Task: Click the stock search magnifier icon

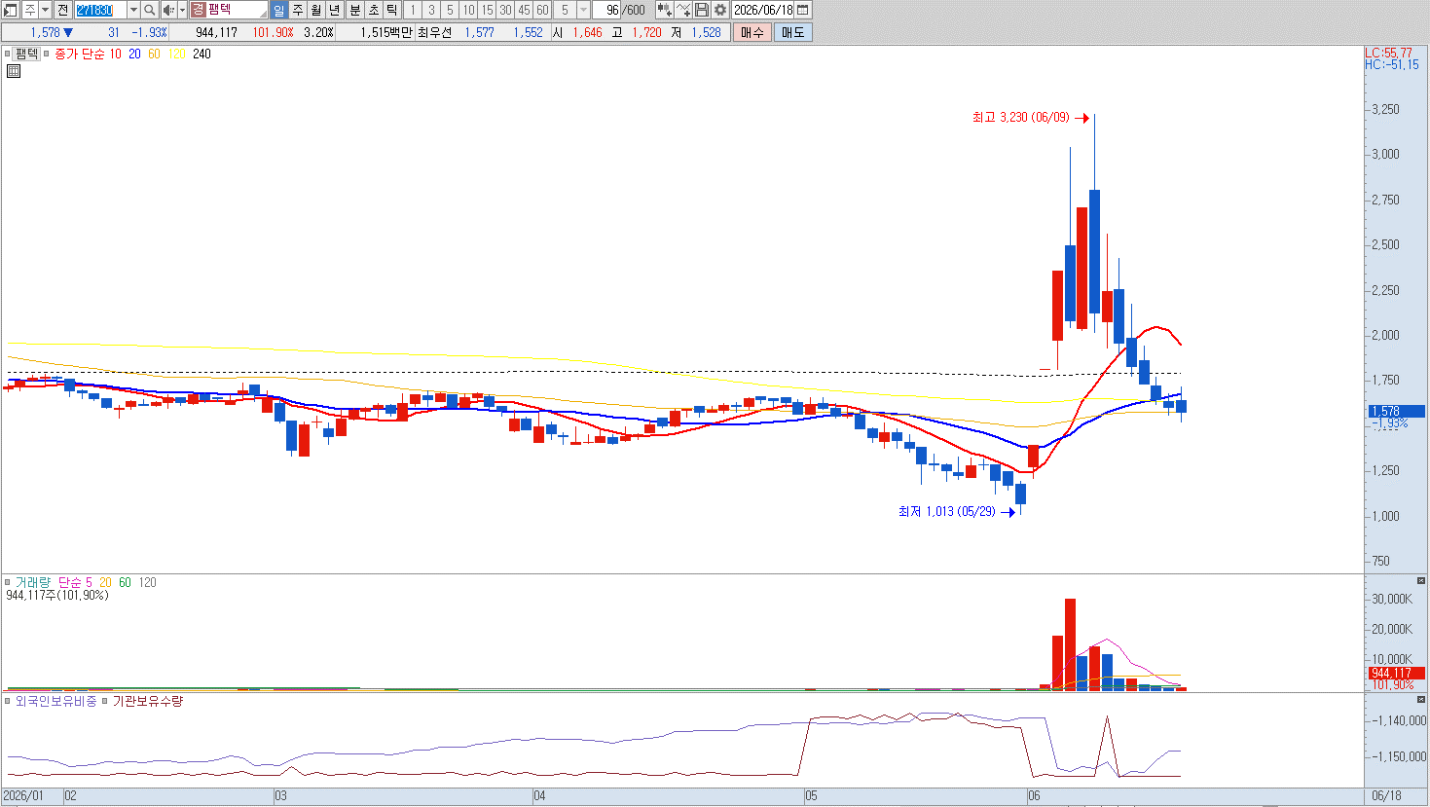Action: click(x=150, y=10)
